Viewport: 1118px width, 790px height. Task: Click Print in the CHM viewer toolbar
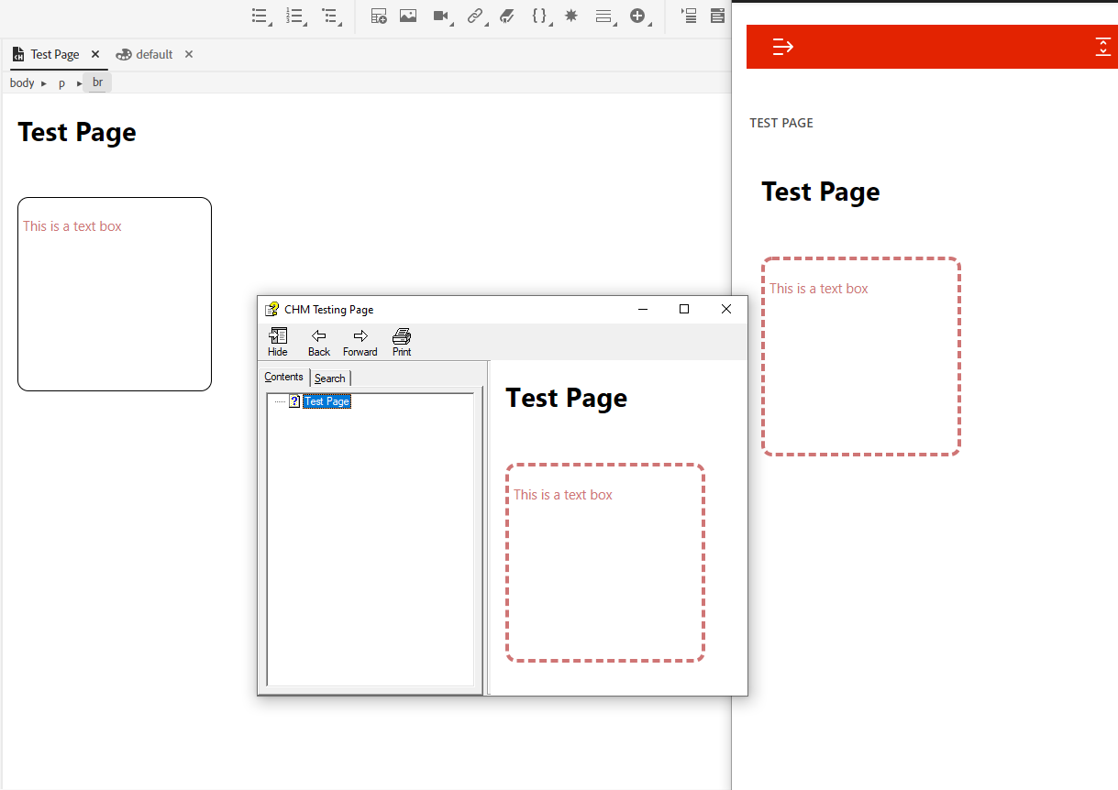point(401,342)
